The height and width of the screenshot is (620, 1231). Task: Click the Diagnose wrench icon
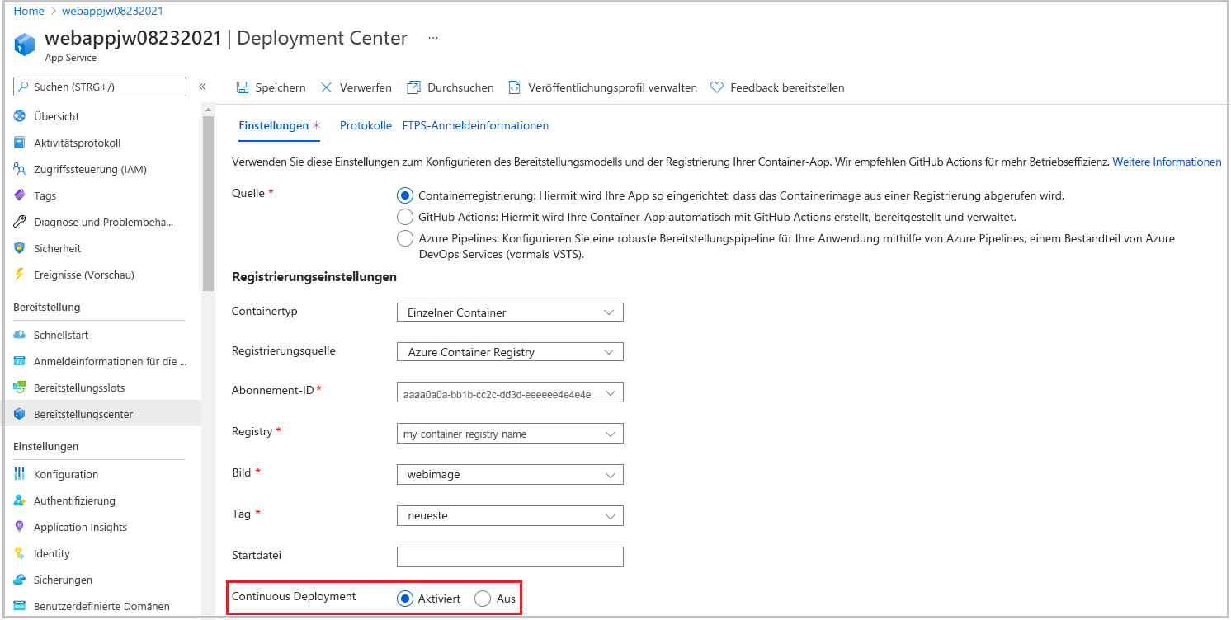point(20,222)
